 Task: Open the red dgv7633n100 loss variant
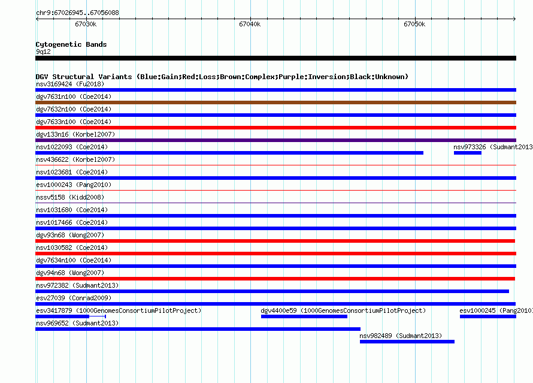(275, 128)
